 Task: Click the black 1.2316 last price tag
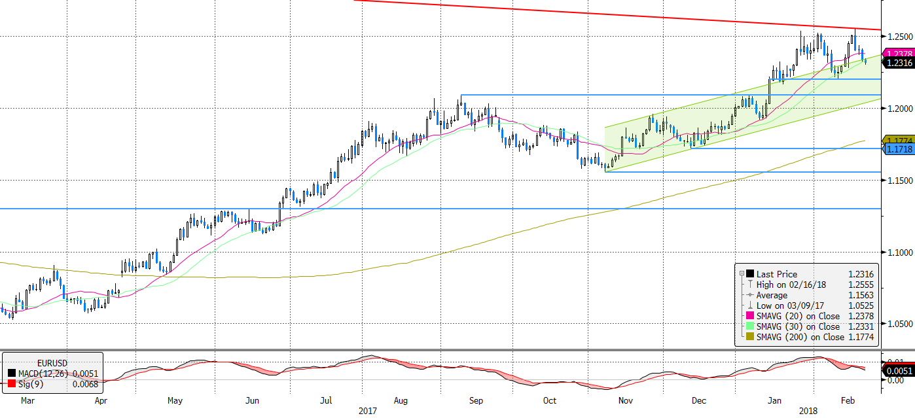pyautogui.click(x=898, y=63)
